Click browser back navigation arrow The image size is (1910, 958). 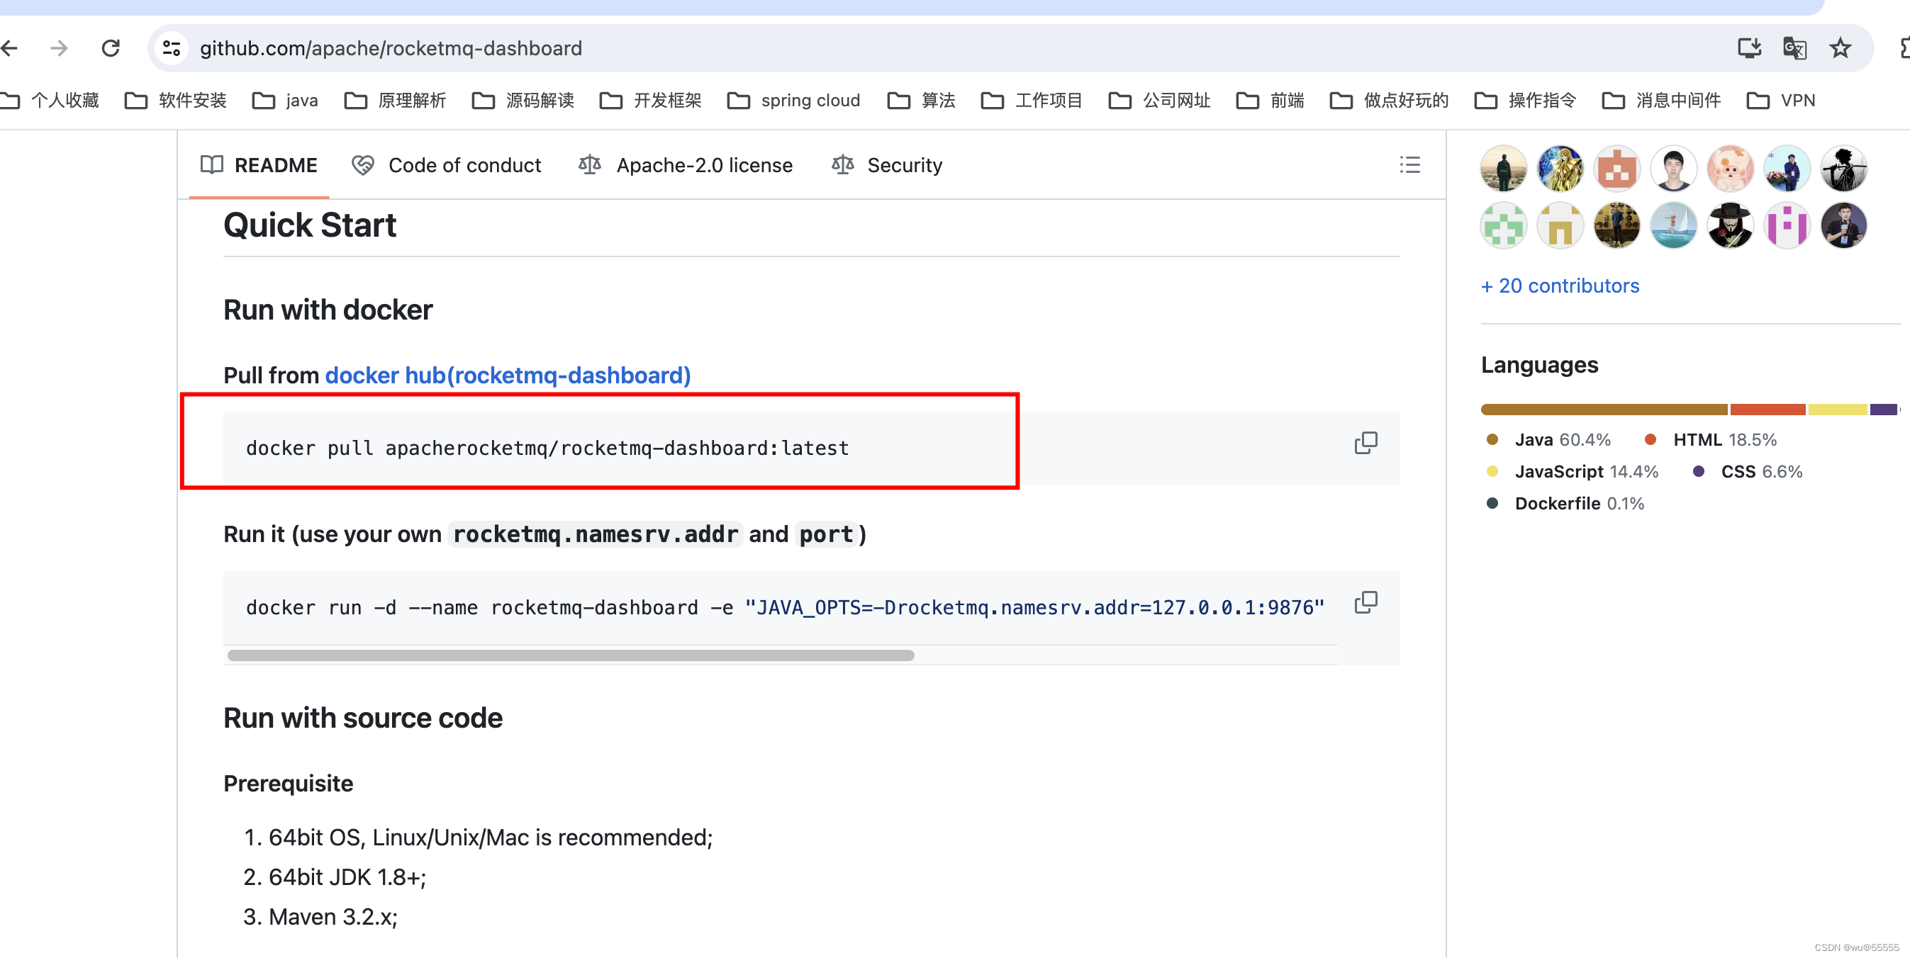point(11,47)
